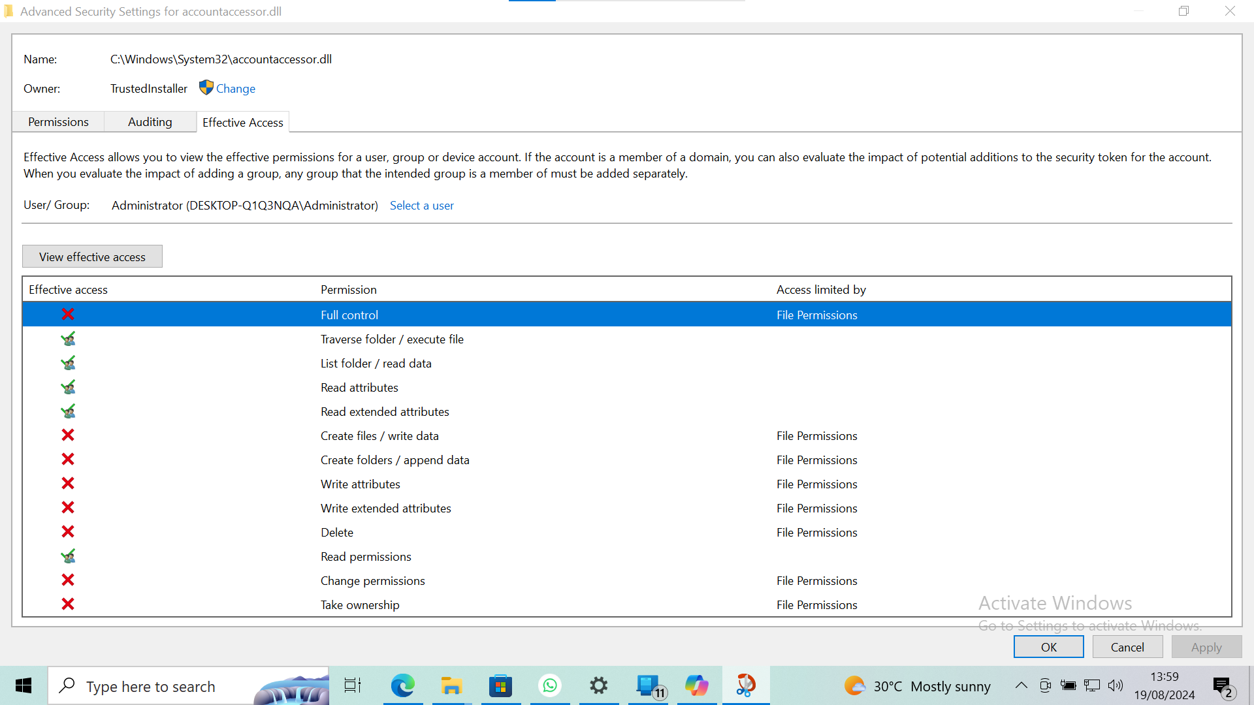
Task: Click the Full control permission row
Action: (626, 314)
